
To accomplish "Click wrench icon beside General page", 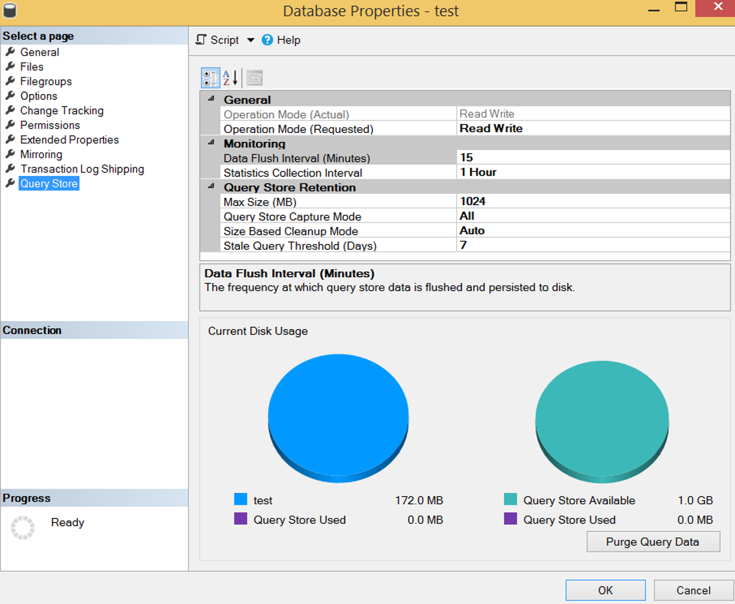I will pos(10,52).
